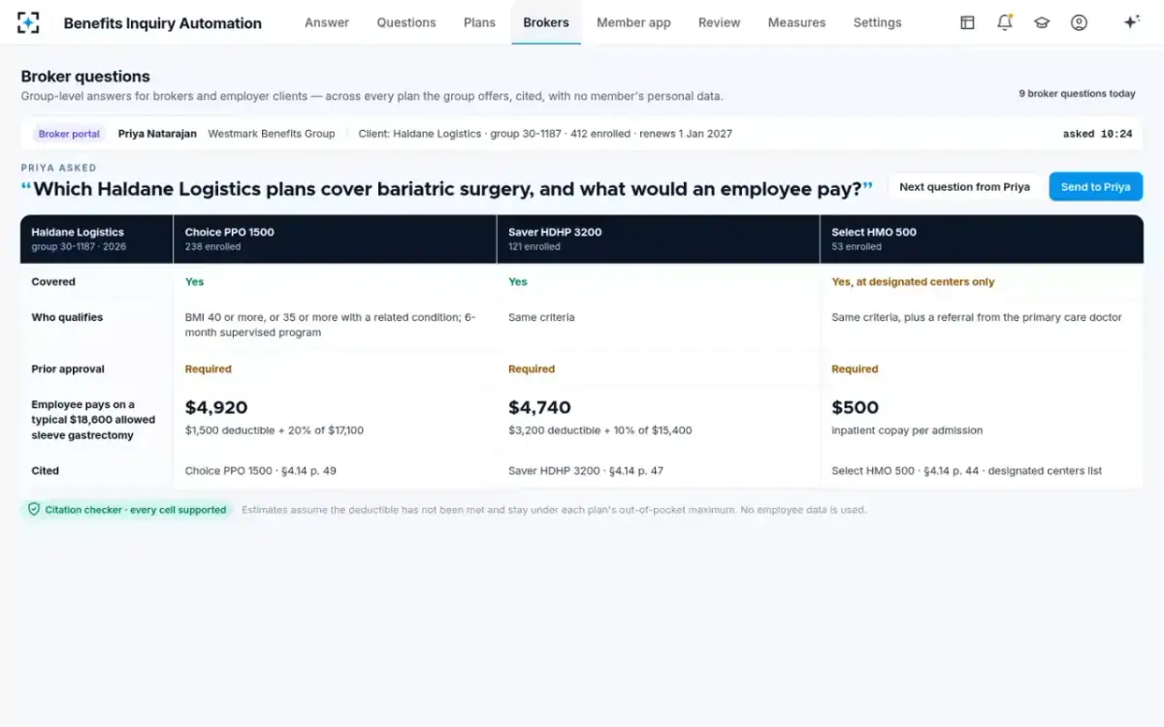Open the Measures tab
Image resolution: width=1164 pixels, height=727 pixels.
pos(796,22)
